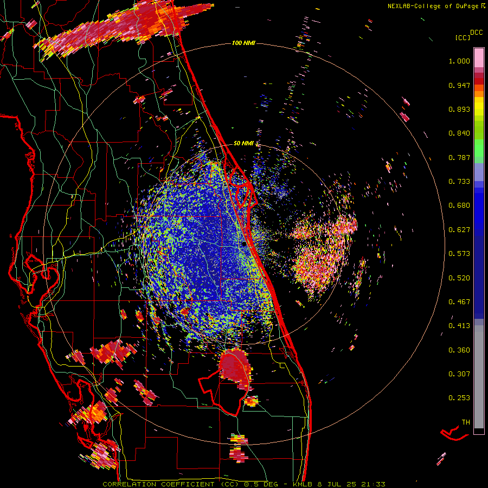
Task: Click the [CC] unit label
Action: click(463, 37)
